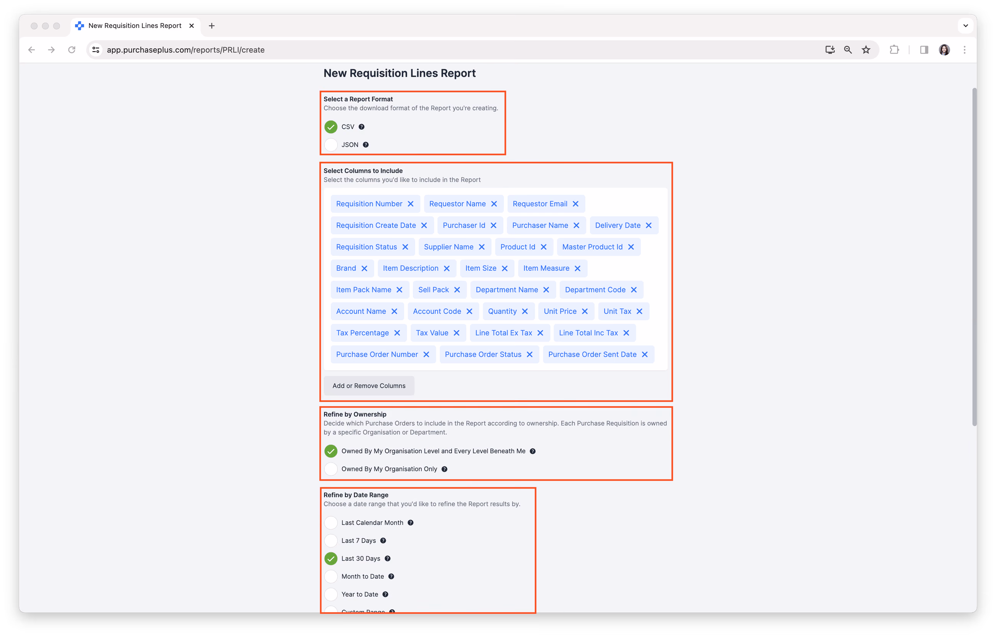Remove the Master Product Id chip
Image resolution: width=996 pixels, height=636 pixels.
pyautogui.click(x=631, y=247)
